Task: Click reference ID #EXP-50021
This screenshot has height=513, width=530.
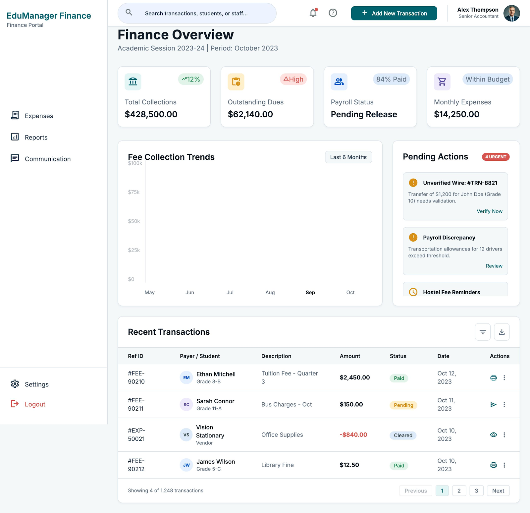Action: (136, 434)
